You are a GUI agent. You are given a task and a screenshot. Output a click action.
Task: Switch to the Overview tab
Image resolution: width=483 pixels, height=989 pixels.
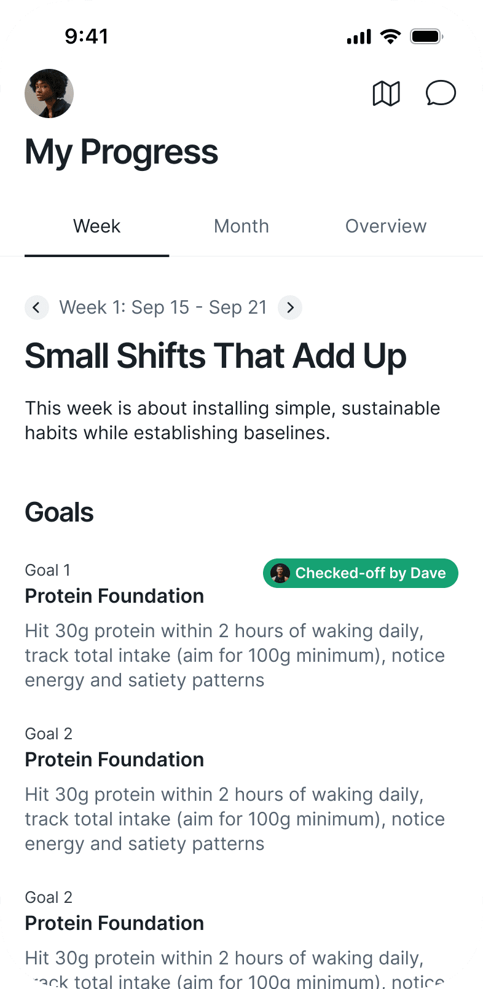tap(386, 226)
